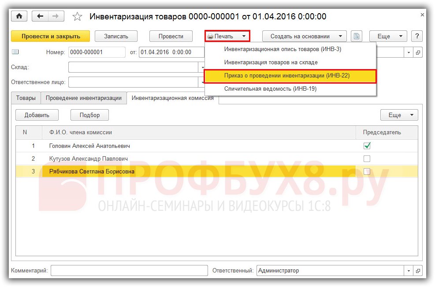Click the Добавить button
The height and width of the screenshot is (287, 435).
[x=38, y=115]
